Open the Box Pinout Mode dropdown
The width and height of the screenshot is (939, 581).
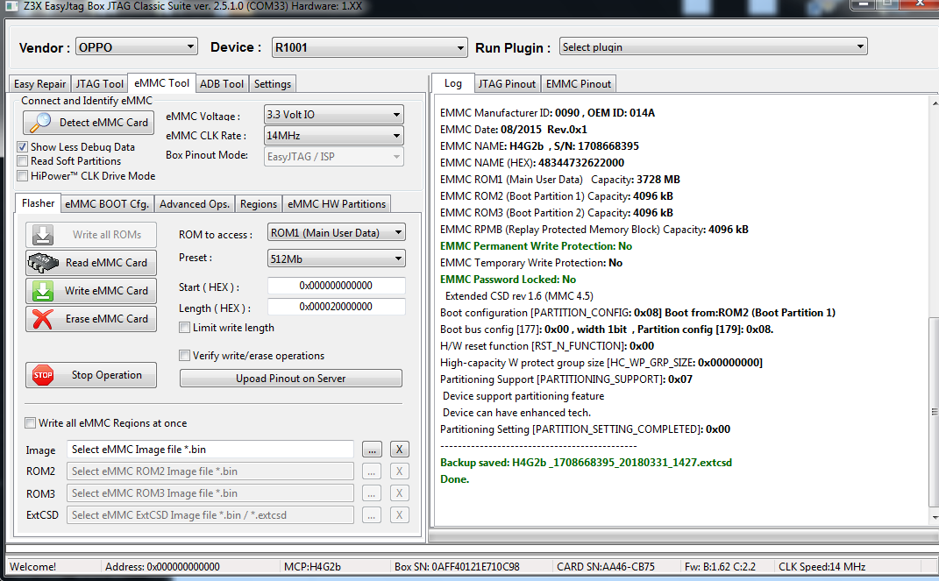pos(333,157)
